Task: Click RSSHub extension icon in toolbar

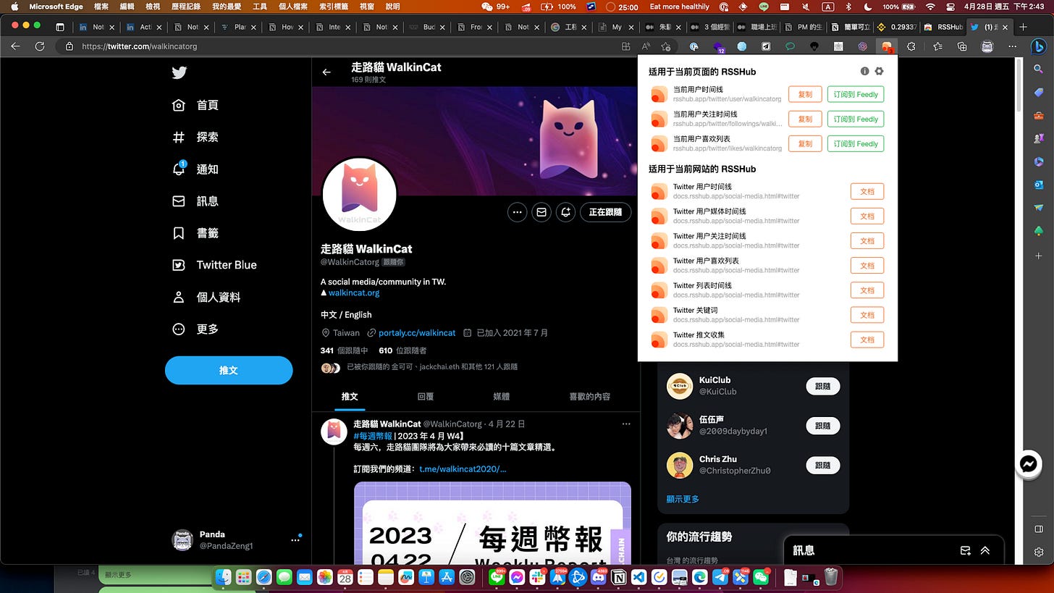Action: [886, 46]
